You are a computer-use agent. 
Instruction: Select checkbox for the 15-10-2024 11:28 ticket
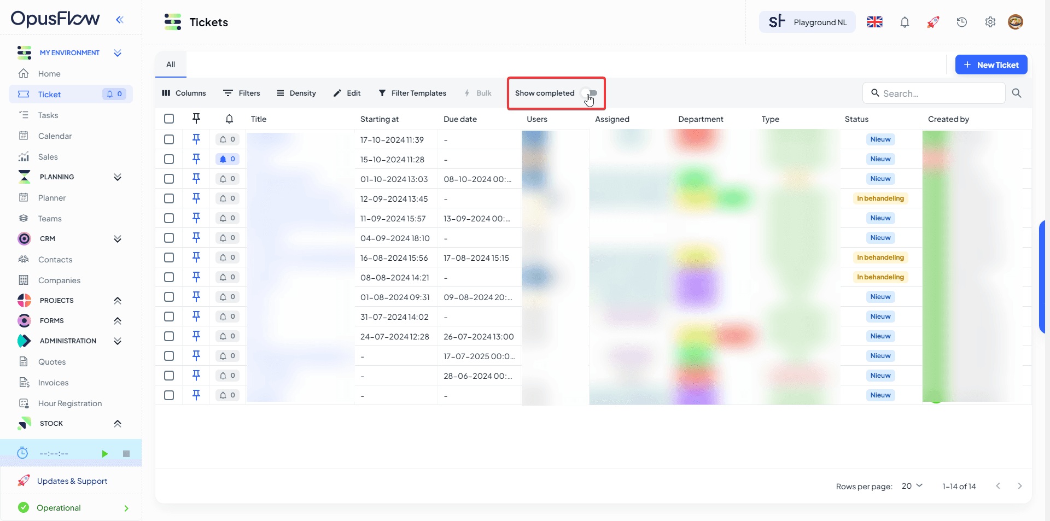tap(169, 159)
